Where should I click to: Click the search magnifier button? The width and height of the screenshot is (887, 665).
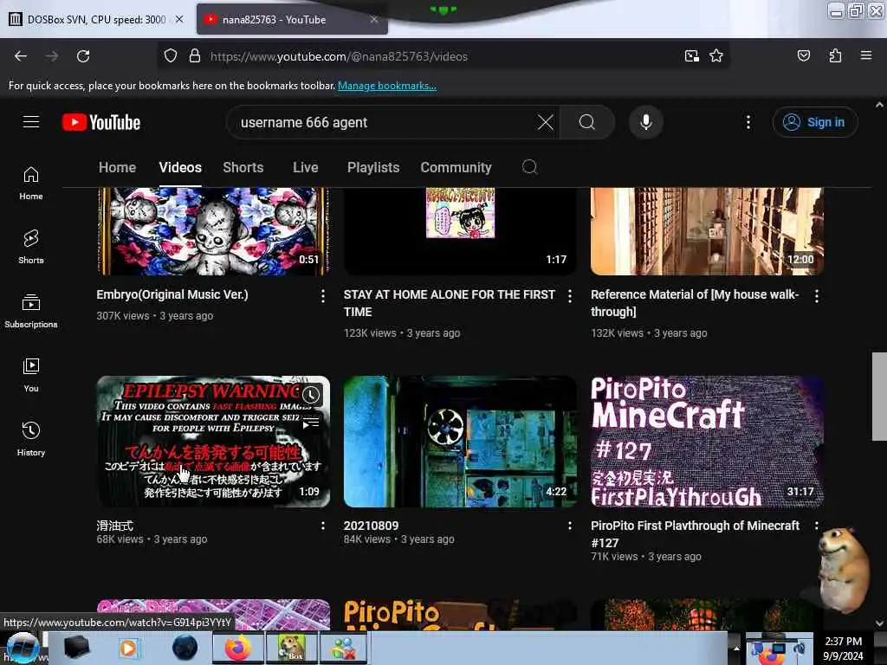587,122
